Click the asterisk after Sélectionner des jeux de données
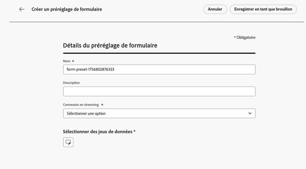306x169 pixels. 134,131
